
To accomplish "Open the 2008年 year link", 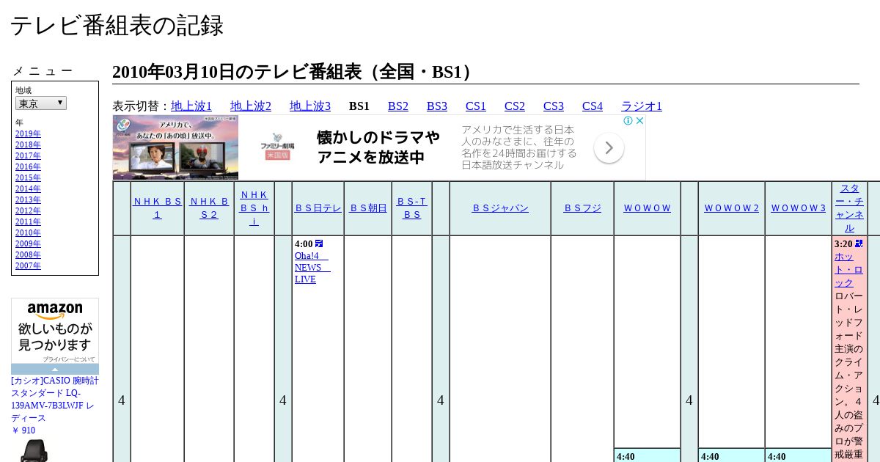I will (x=28, y=254).
